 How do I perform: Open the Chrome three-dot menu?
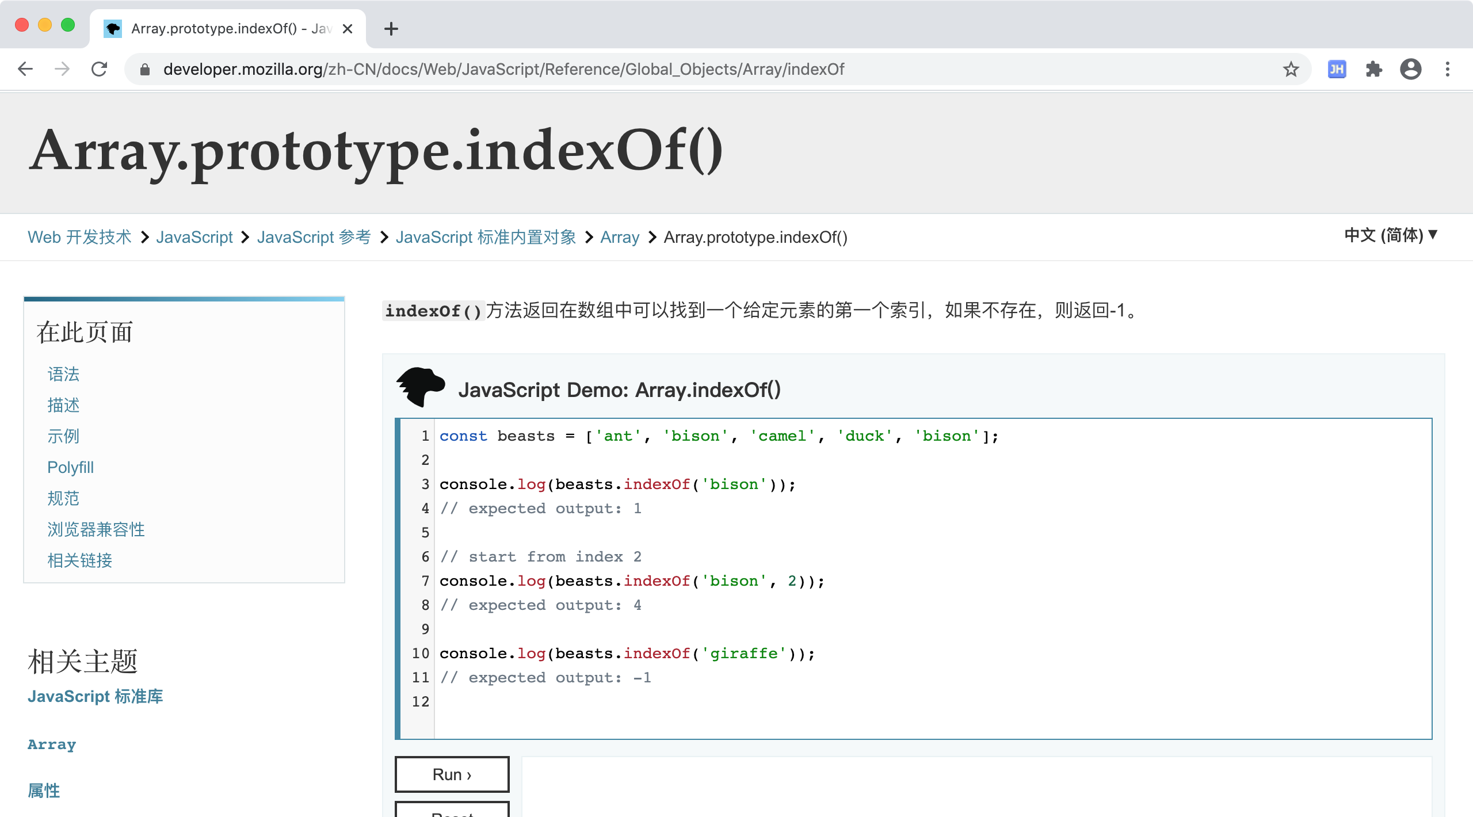coord(1447,69)
